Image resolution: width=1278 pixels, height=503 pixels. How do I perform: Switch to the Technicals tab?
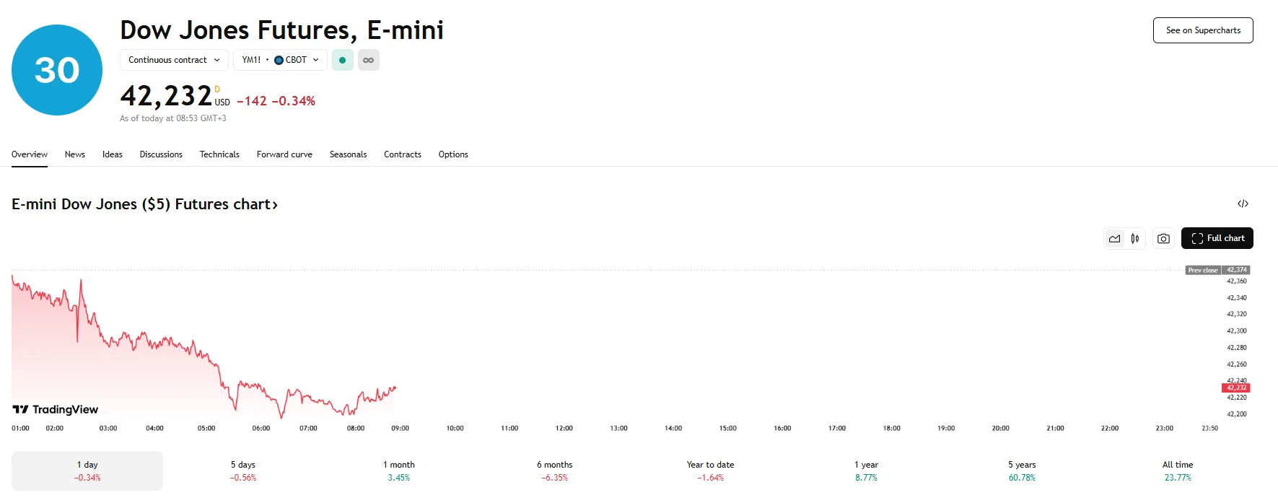pos(219,154)
